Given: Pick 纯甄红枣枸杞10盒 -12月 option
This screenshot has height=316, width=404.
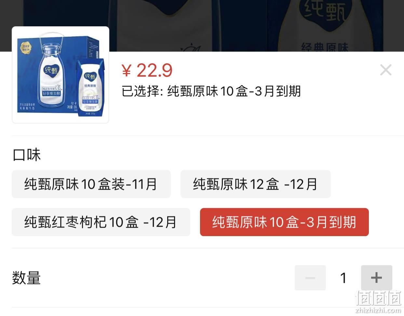Looking at the screenshot, I should [x=101, y=222].
